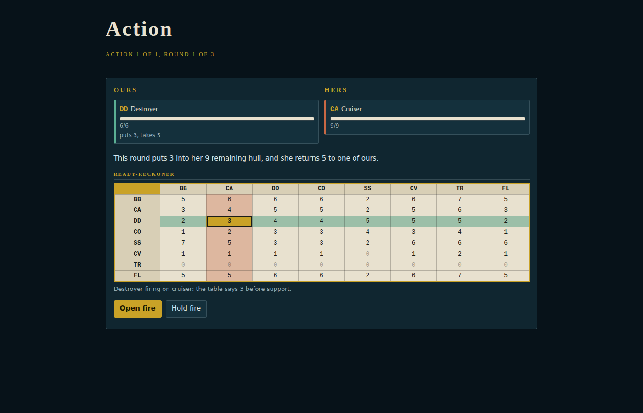Click the golden corner cell of table
The width and height of the screenshot is (643, 413).
(x=137, y=189)
